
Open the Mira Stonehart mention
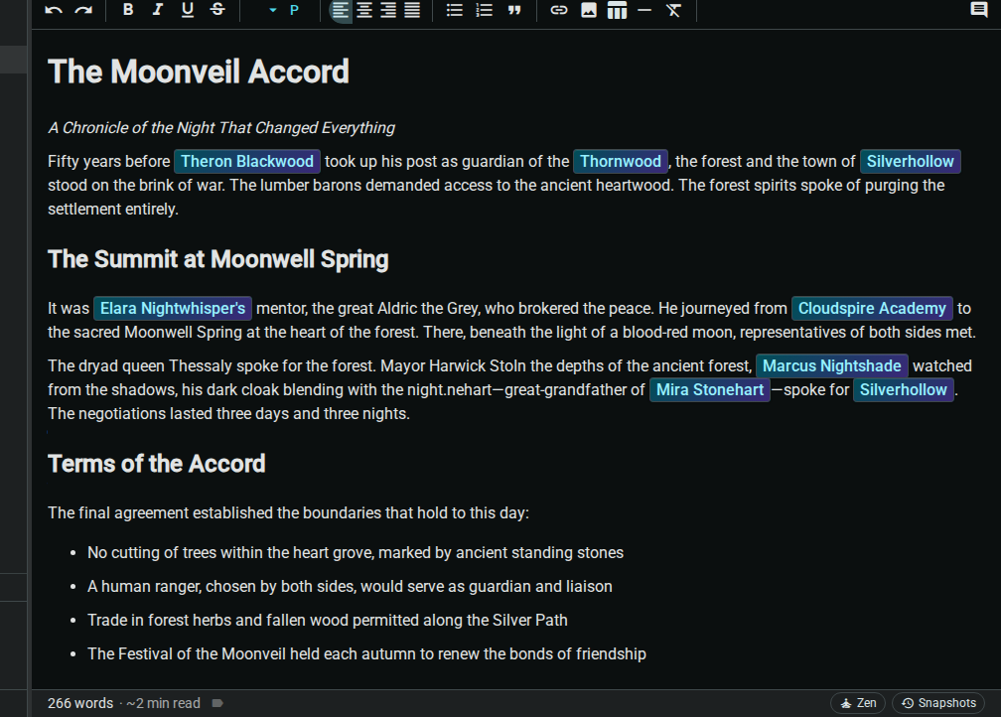(x=710, y=390)
